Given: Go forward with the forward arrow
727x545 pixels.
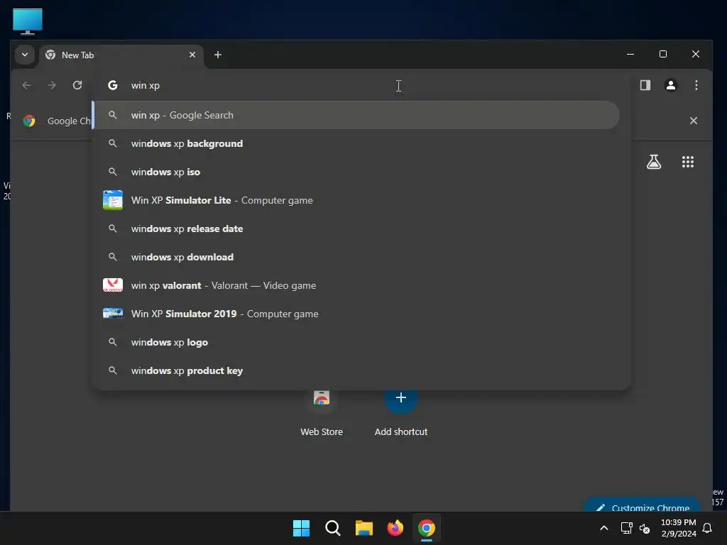Looking at the screenshot, I should [x=52, y=85].
